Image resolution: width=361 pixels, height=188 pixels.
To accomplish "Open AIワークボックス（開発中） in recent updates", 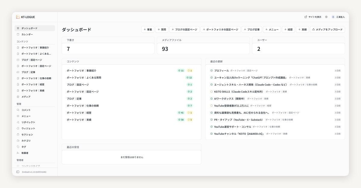I will point(229,99).
